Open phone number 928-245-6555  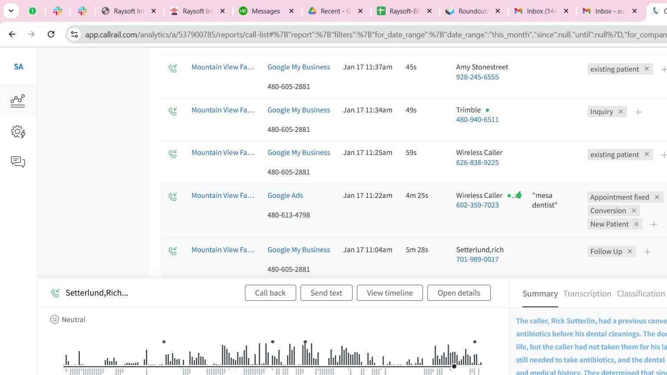[477, 77]
